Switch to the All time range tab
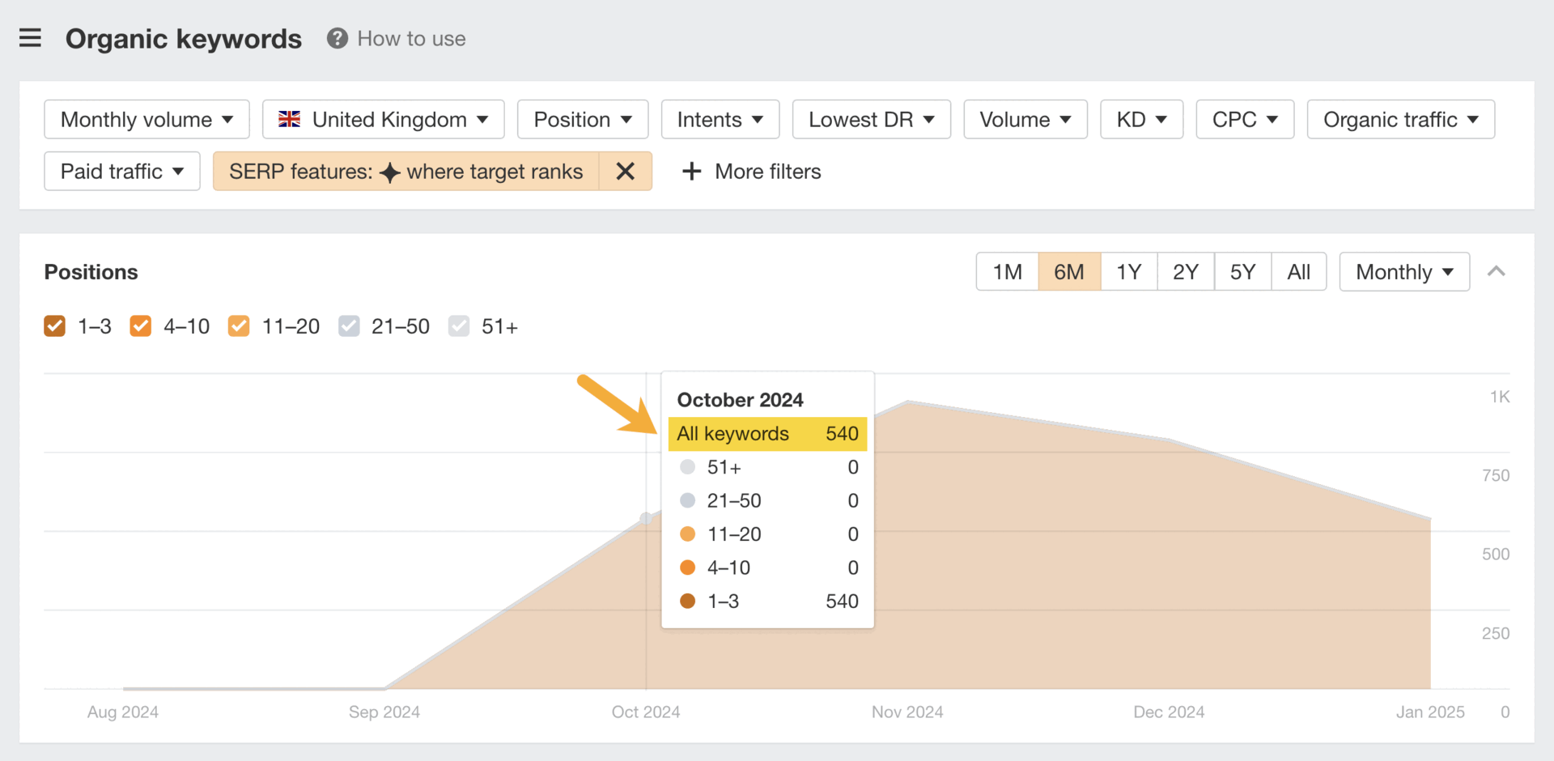This screenshot has width=1554, height=761. pos(1298,271)
